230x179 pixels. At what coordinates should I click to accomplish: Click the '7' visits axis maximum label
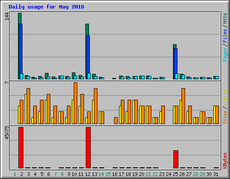[7, 82]
